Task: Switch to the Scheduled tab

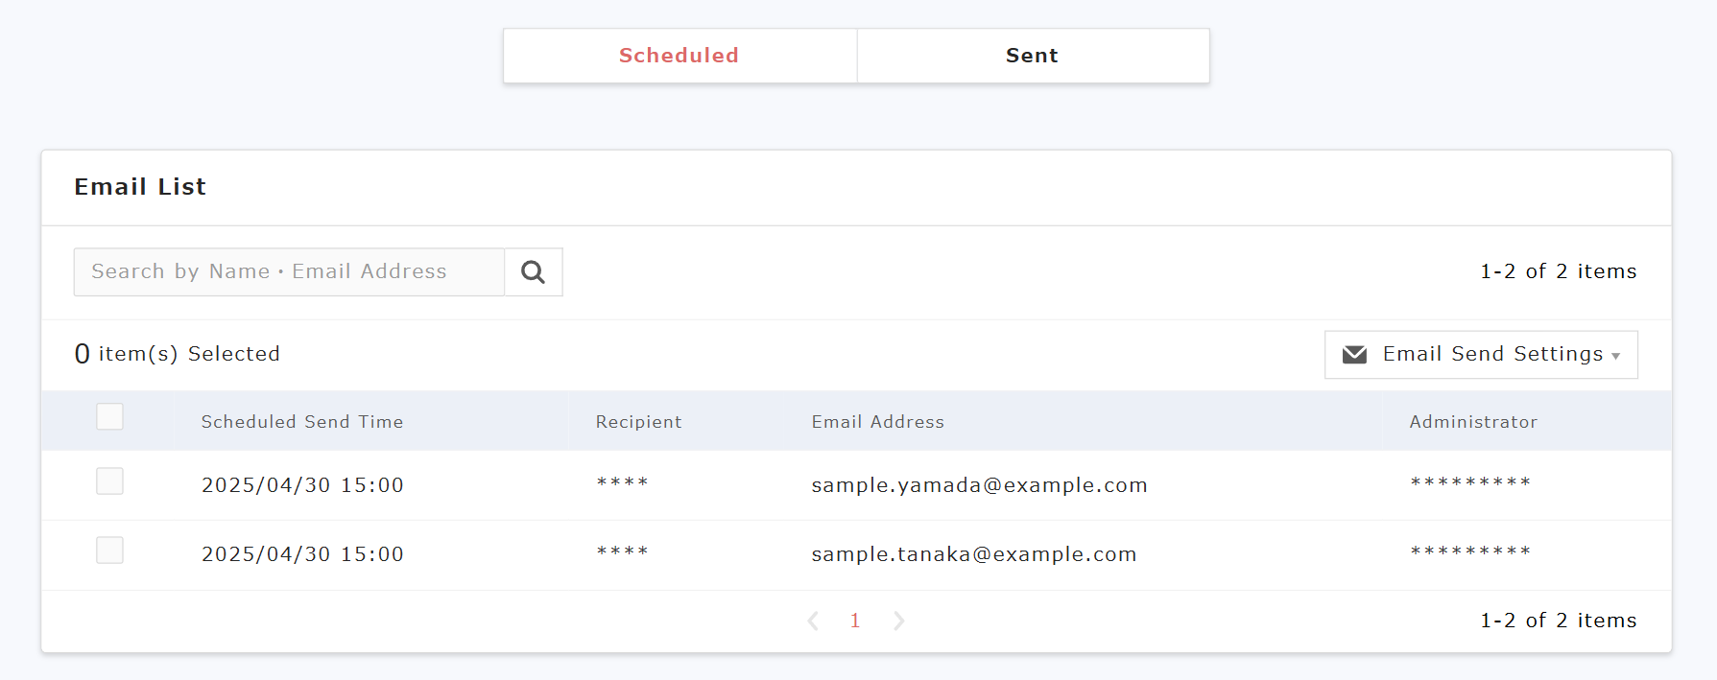Action: tap(679, 56)
